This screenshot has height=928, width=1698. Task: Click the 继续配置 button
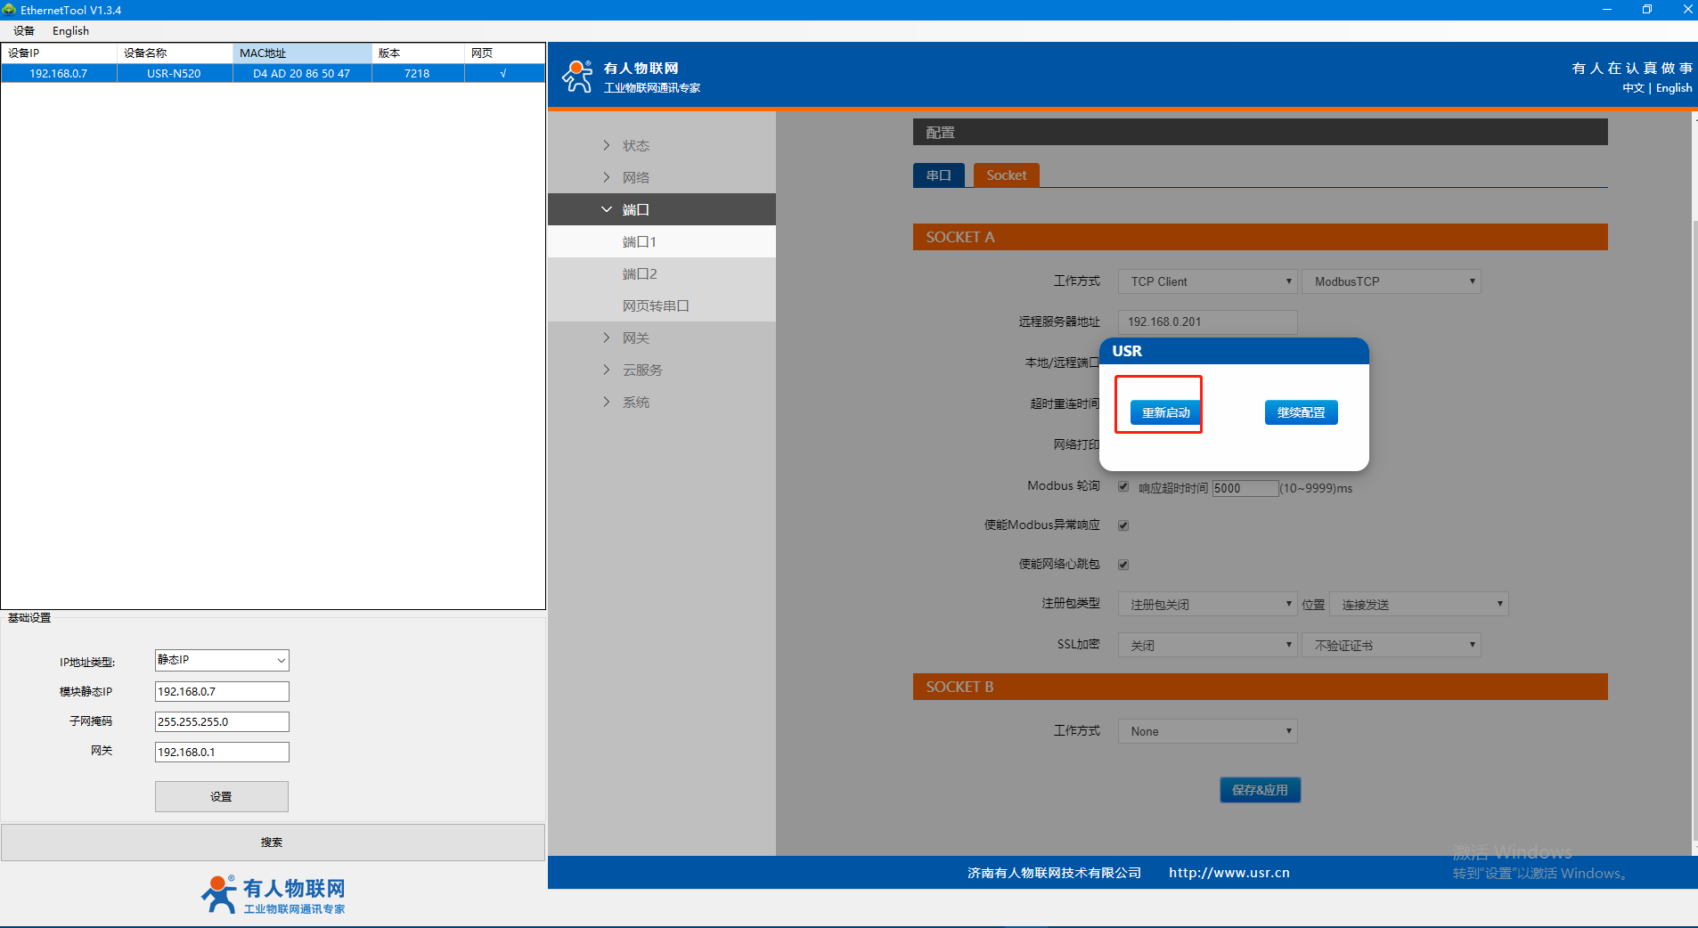(1301, 412)
